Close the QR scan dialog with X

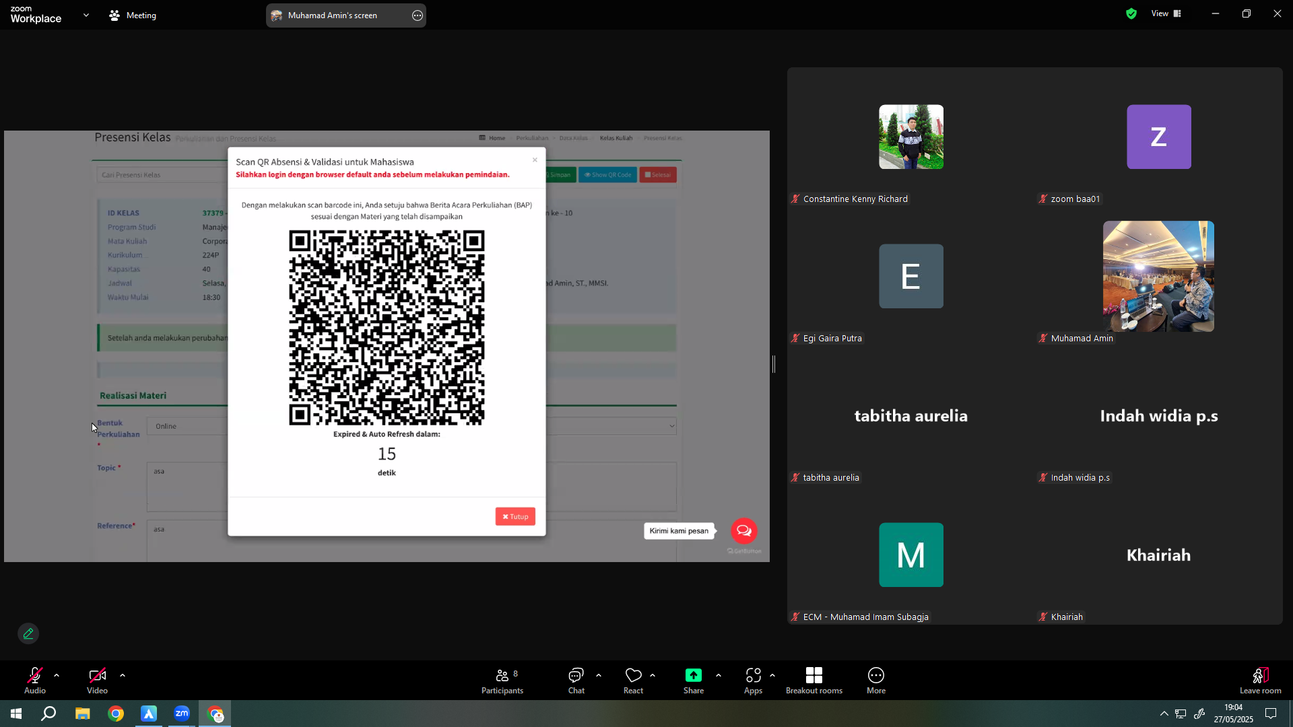point(535,160)
